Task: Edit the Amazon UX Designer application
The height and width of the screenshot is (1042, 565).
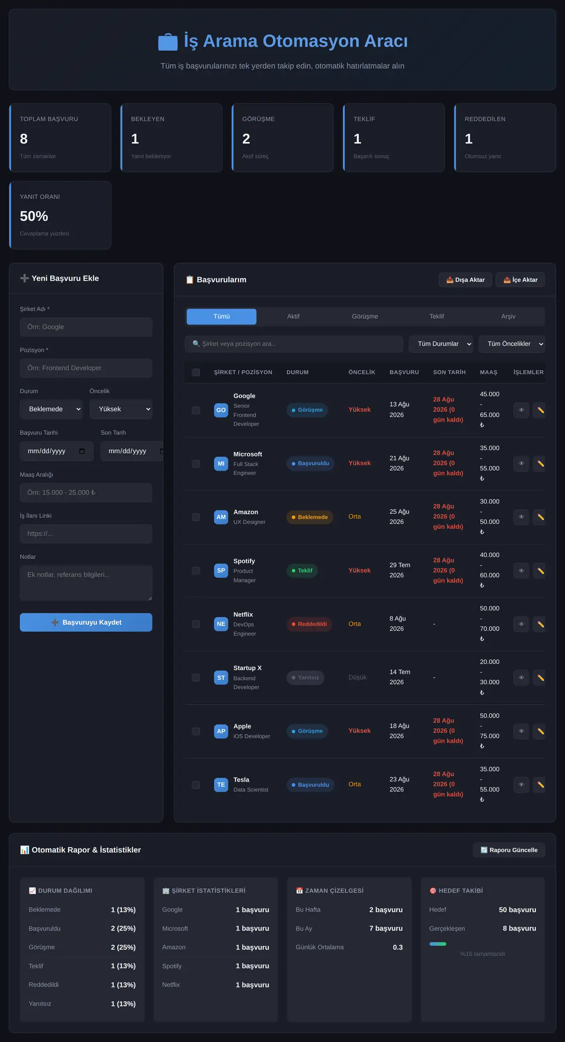Action: click(x=540, y=517)
